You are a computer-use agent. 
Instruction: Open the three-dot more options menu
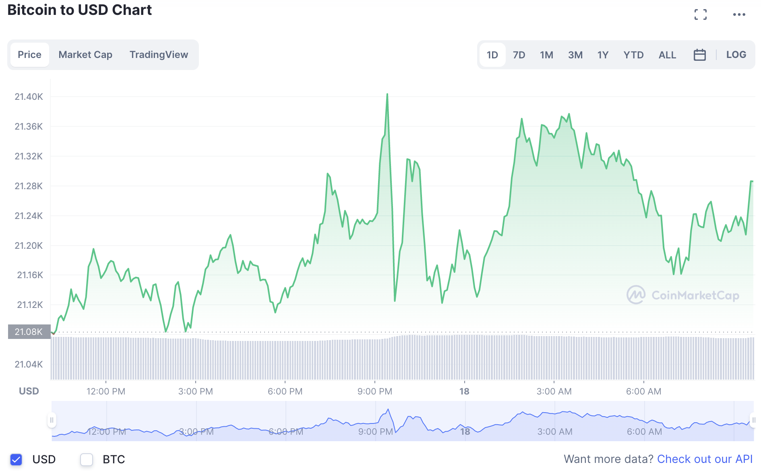click(x=739, y=14)
